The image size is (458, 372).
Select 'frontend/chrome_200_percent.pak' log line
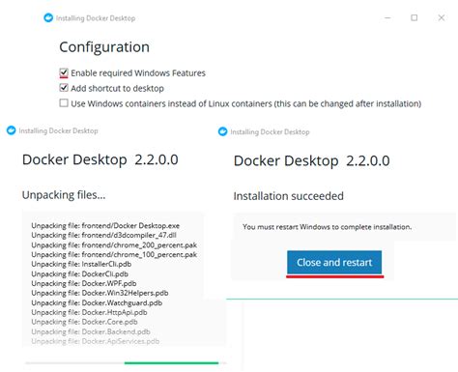pos(114,244)
